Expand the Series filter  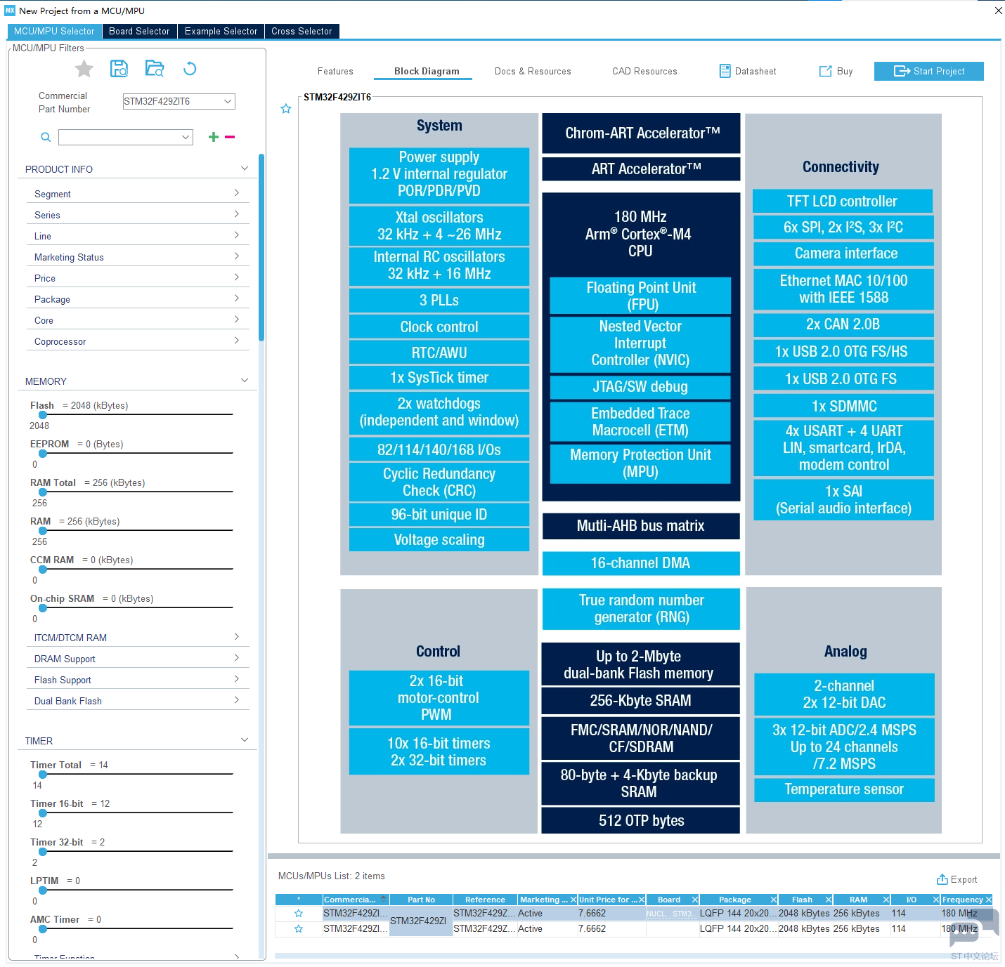(x=236, y=214)
